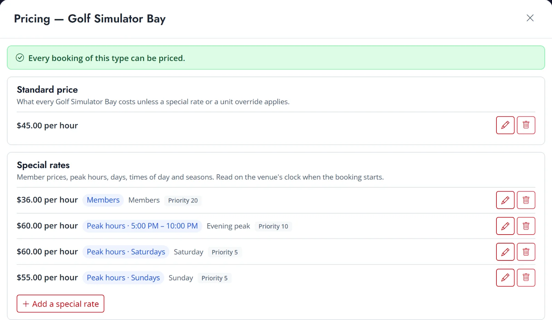This screenshot has width=552, height=320.
Task: Click the Priority 10 badge
Action: point(273,226)
